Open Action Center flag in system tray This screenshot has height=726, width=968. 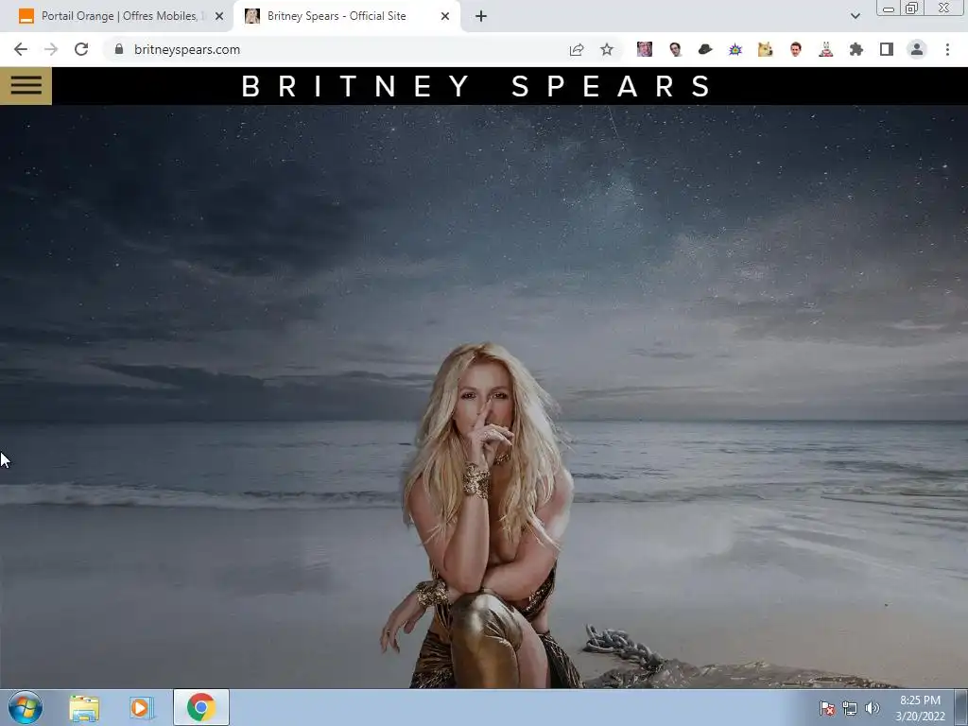pos(827,708)
